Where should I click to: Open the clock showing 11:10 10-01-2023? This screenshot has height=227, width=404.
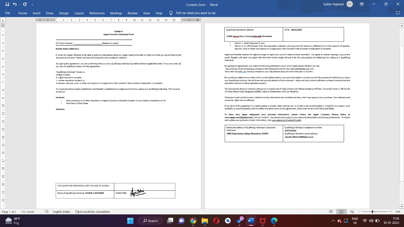391,221
